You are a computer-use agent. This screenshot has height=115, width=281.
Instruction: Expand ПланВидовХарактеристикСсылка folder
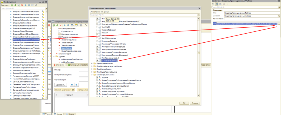pyautogui.click(x=92, y=66)
